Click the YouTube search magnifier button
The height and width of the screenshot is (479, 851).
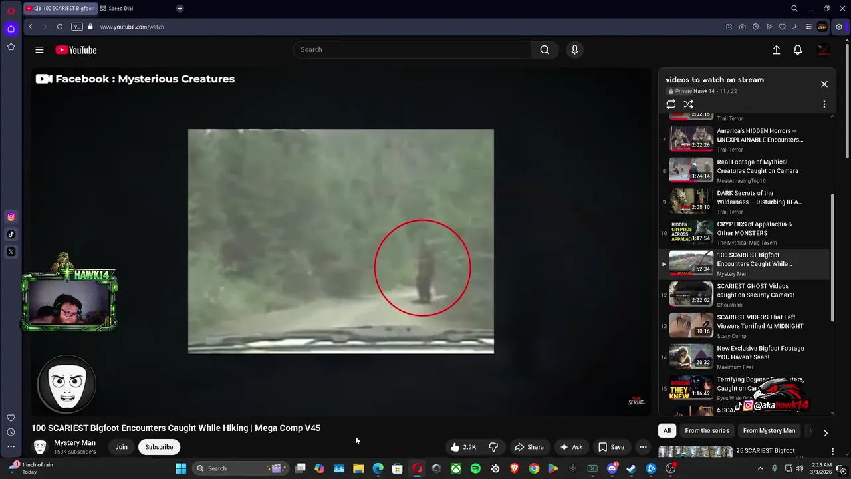tap(545, 49)
